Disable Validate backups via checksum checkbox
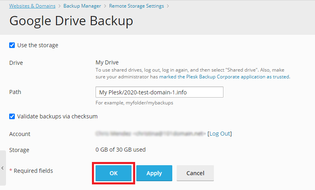Viewport: 315px width, 190px height. click(x=12, y=116)
